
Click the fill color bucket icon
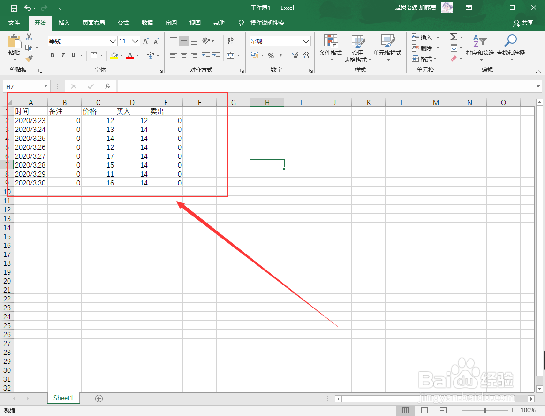114,55
